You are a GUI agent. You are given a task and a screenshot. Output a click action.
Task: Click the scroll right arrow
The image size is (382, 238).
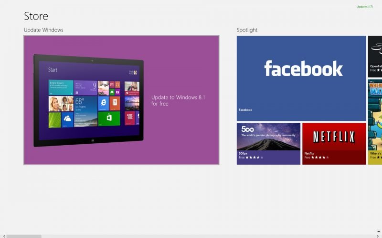378,236
